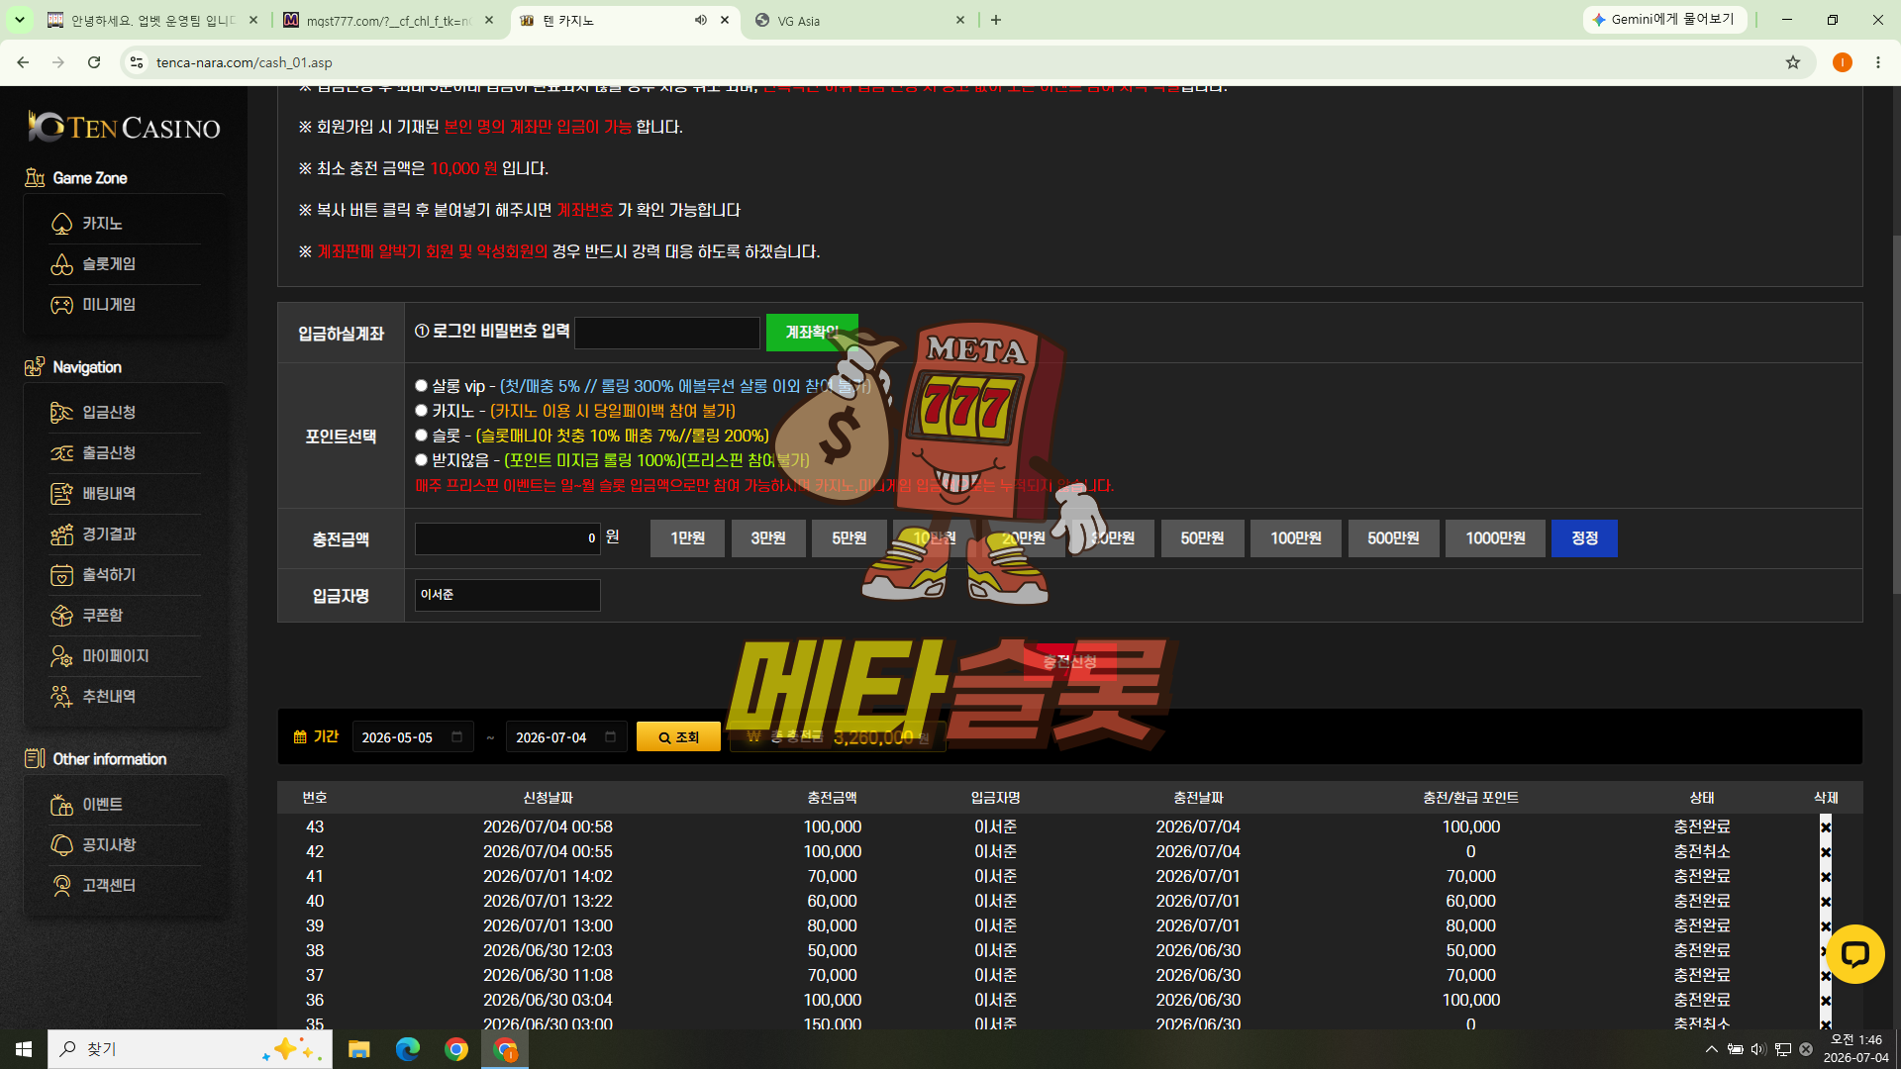Click the taskbar search box
The height and width of the screenshot is (1069, 1901).
tap(190, 1049)
